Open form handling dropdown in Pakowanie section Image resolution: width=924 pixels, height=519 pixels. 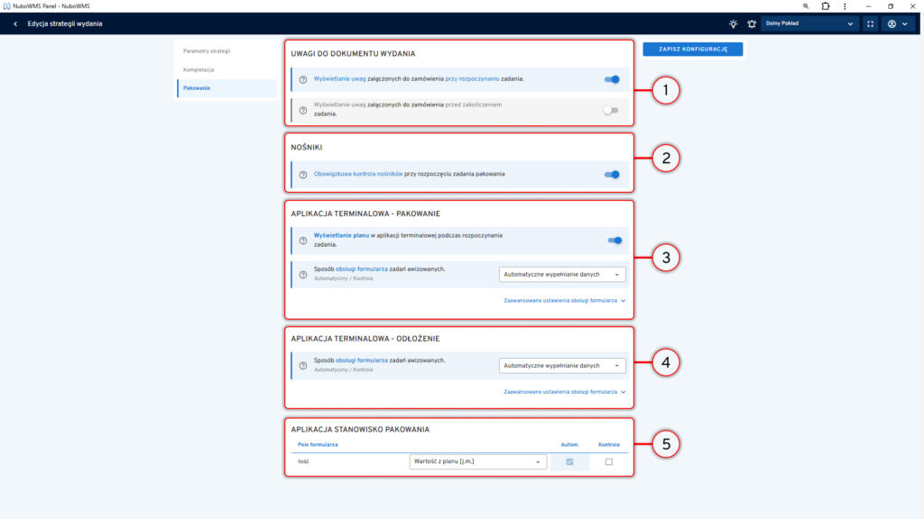coord(561,274)
